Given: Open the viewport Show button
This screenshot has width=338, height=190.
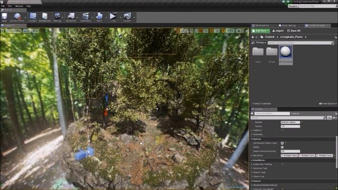Looking at the screenshot, I should pyautogui.click(x=35, y=31).
